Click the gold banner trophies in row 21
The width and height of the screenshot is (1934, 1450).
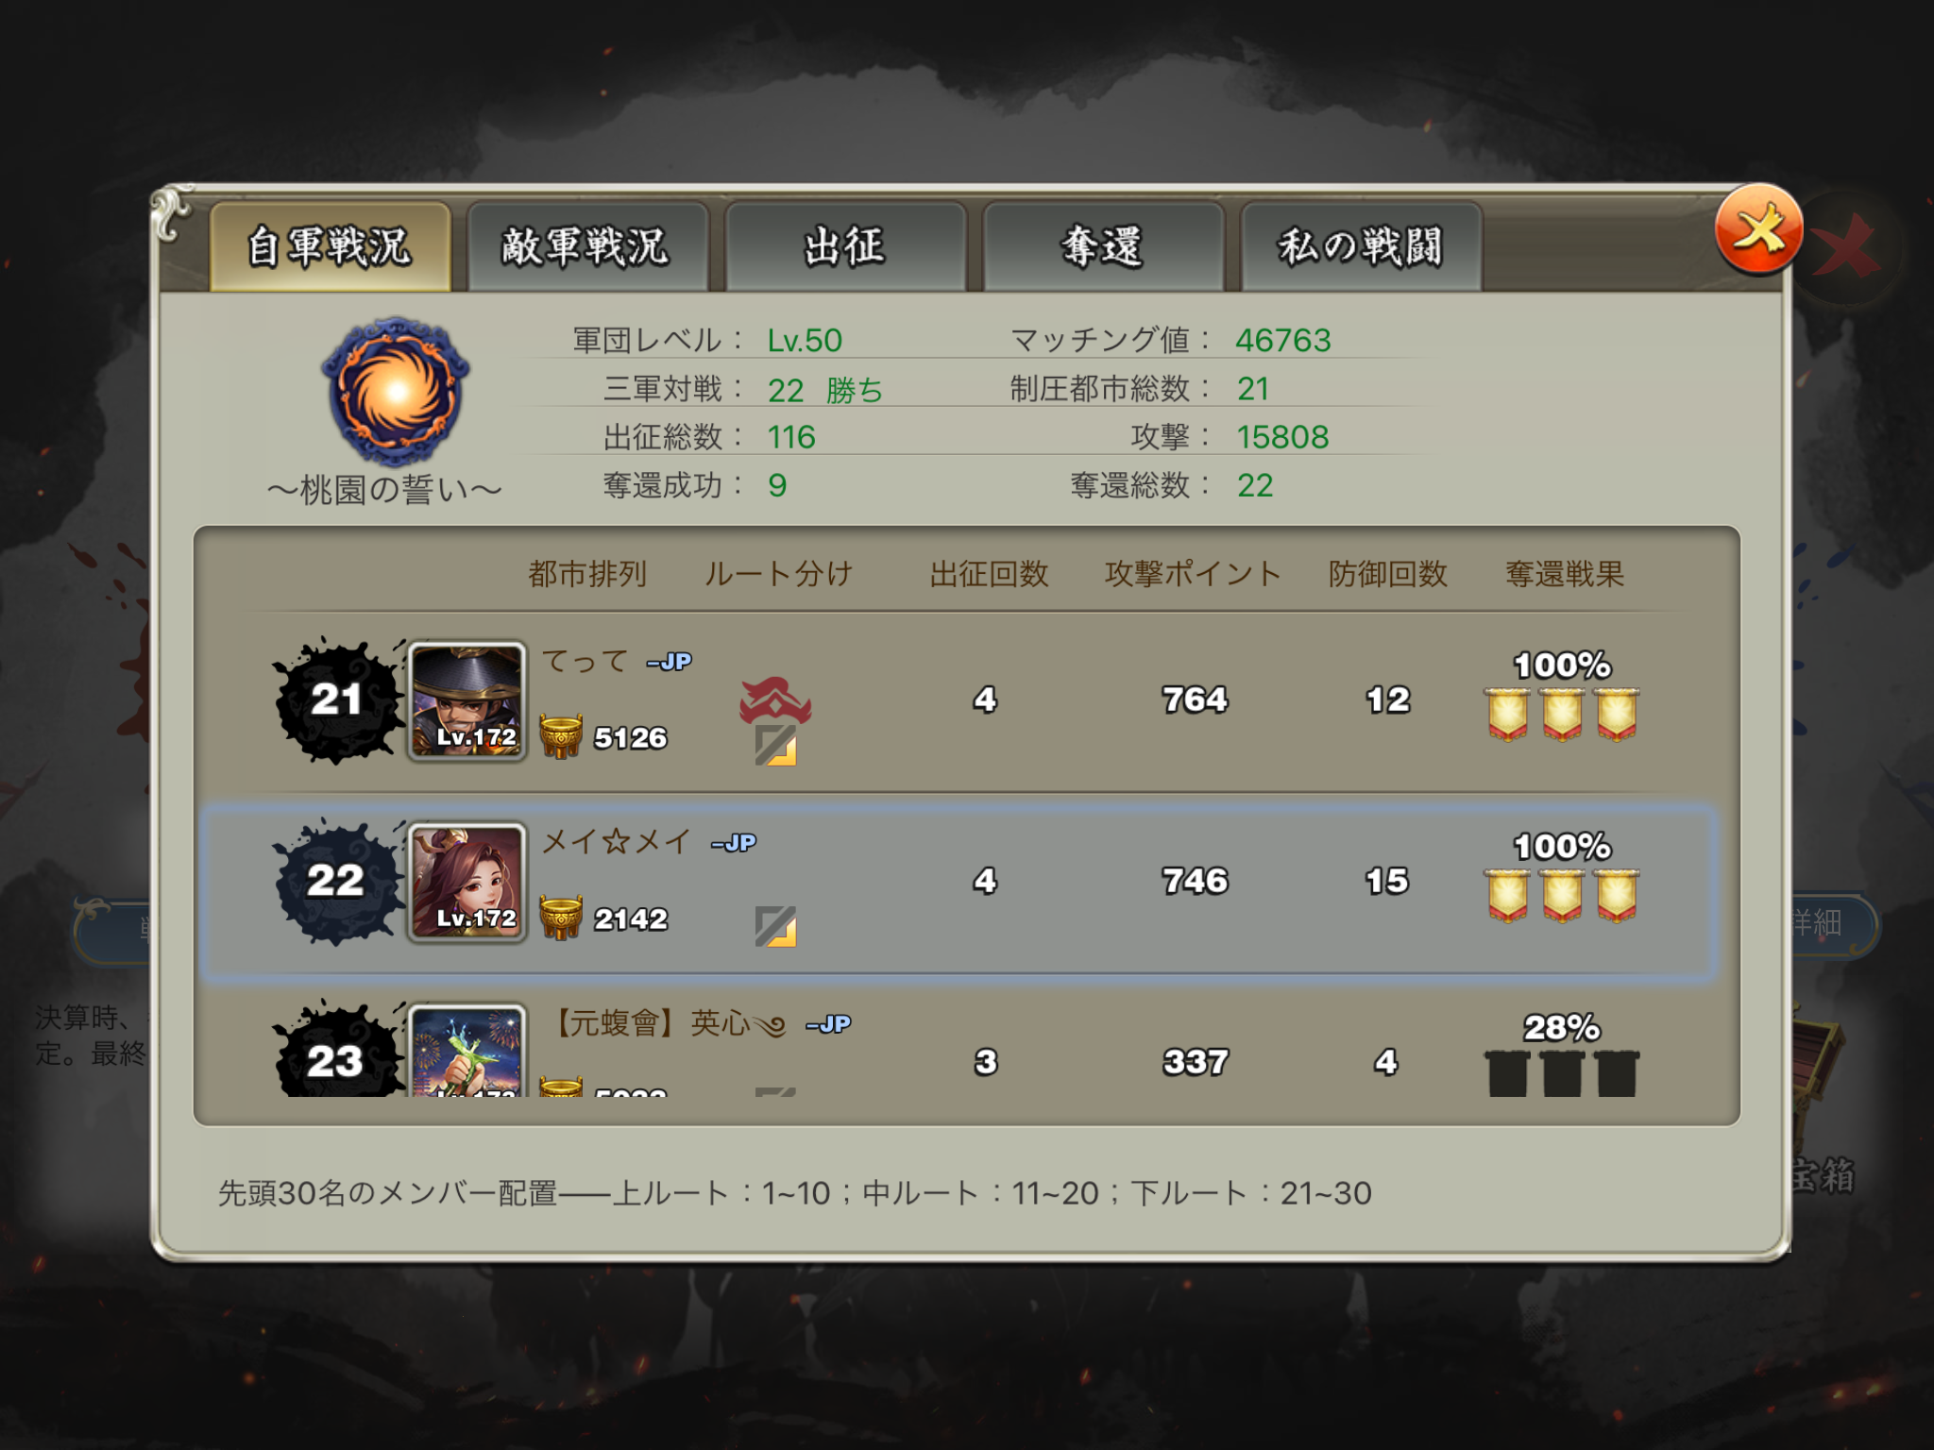(x=1563, y=715)
